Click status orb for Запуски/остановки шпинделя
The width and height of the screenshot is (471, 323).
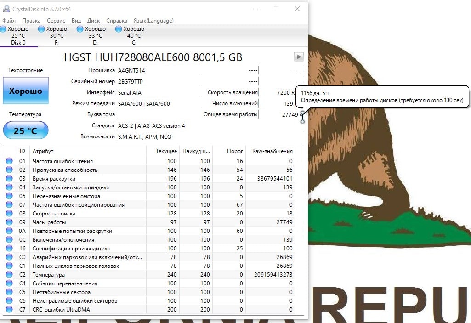[x=9, y=187]
